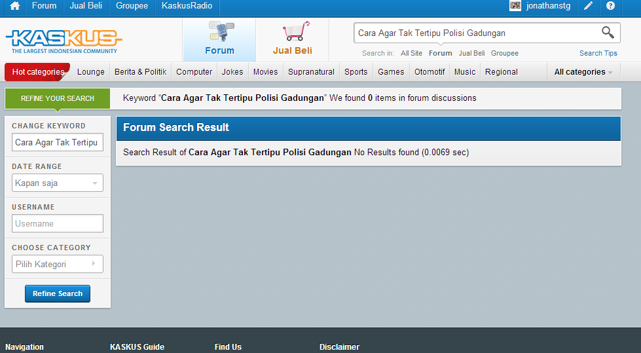Search in Groupee scope

pos(504,53)
